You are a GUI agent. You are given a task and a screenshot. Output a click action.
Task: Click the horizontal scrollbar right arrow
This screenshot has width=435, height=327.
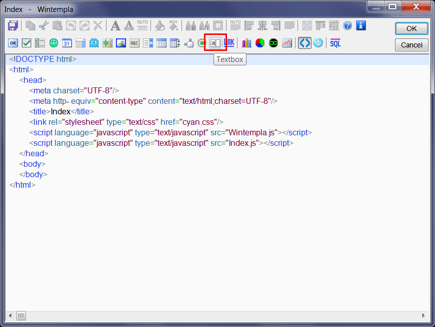423,316
